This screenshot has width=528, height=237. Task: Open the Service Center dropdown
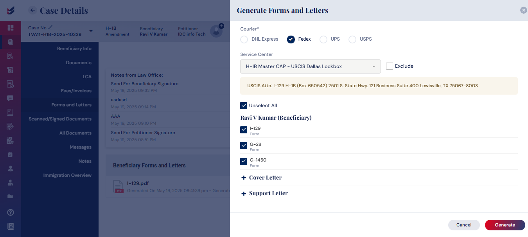click(x=311, y=66)
